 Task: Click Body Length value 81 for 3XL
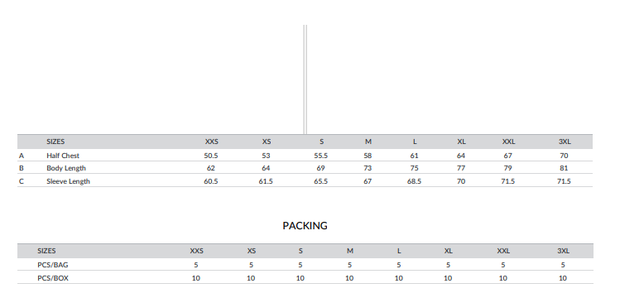pos(564,168)
